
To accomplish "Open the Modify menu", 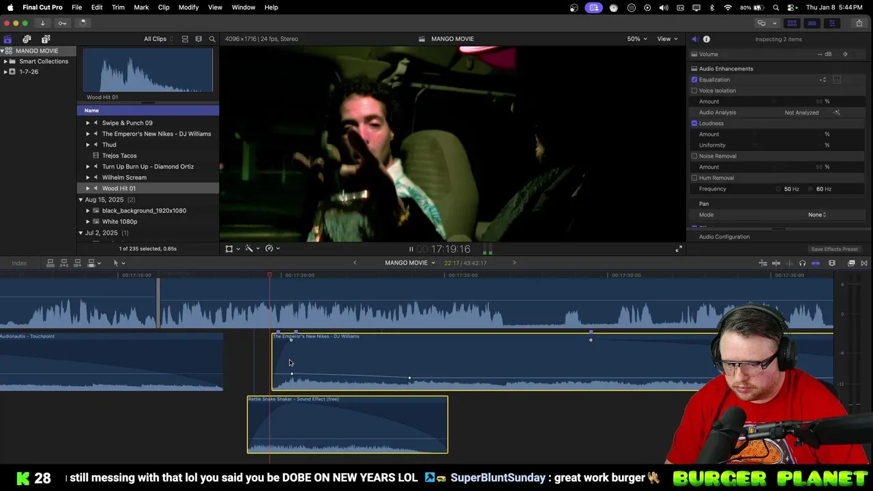I will coord(188,8).
